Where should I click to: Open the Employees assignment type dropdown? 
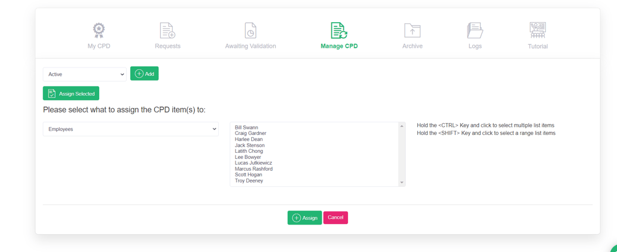pyautogui.click(x=130, y=129)
